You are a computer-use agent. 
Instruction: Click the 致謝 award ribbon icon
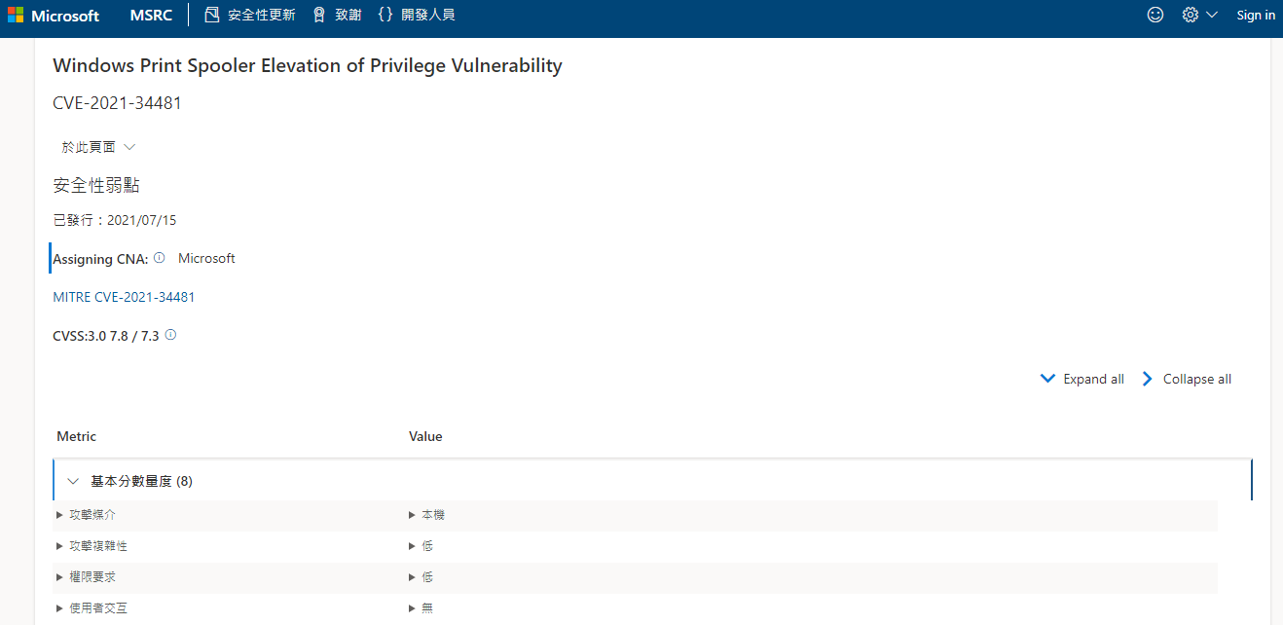pyautogui.click(x=319, y=15)
